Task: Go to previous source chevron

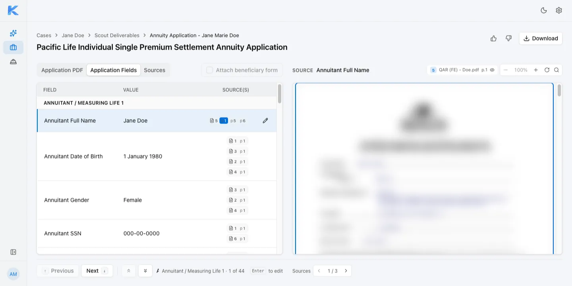Action: click(319, 271)
